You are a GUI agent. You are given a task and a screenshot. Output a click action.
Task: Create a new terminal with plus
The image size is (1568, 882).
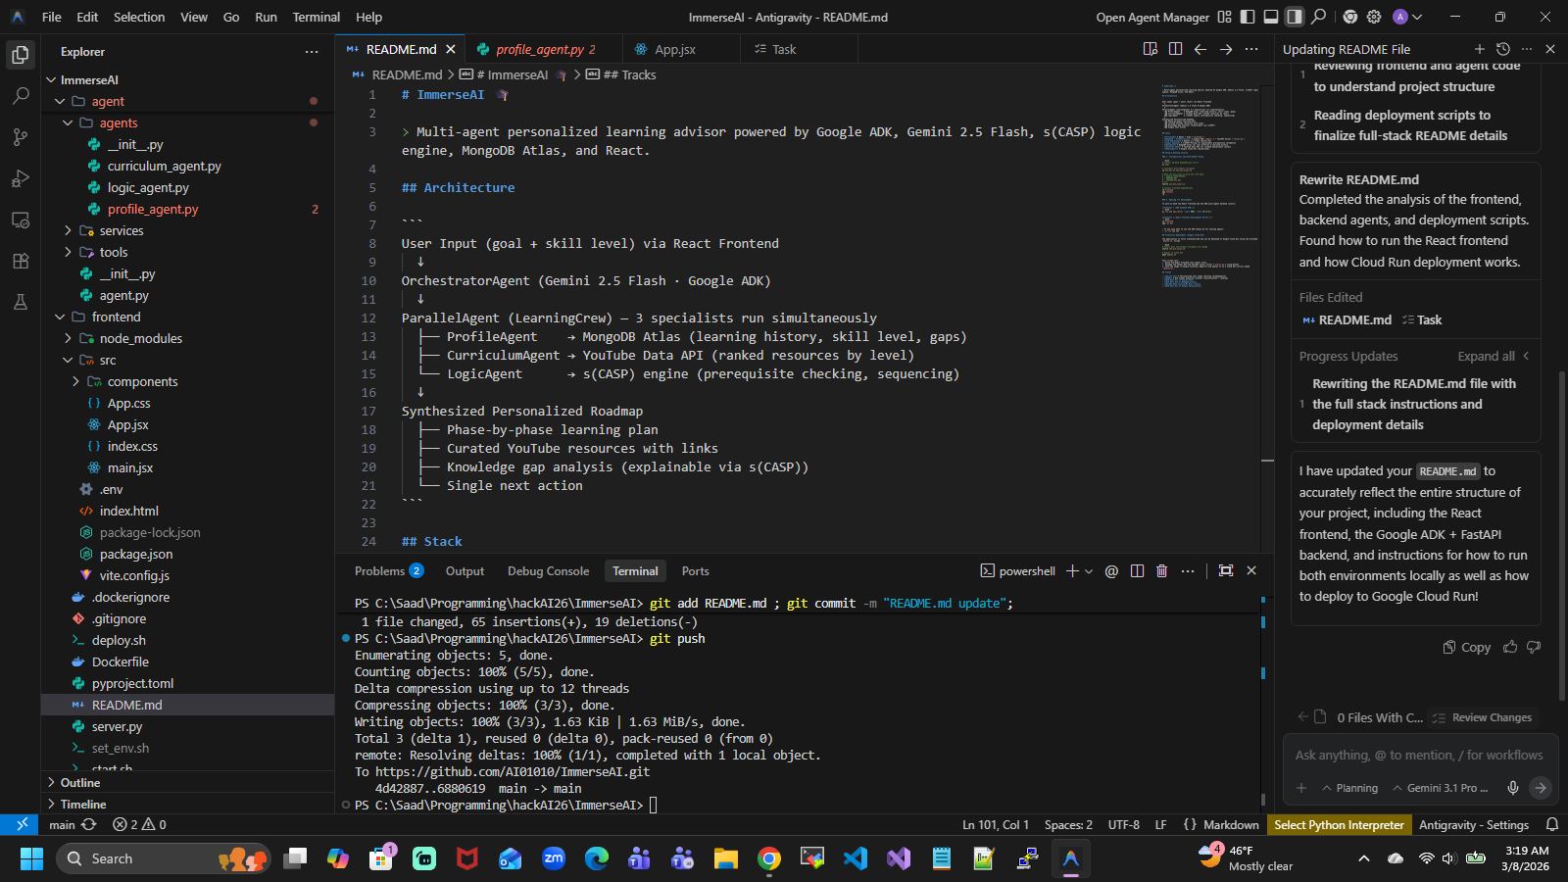click(1072, 571)
